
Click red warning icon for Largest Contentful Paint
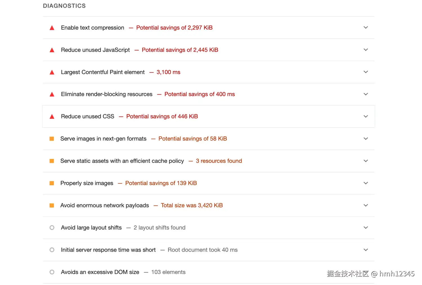(x=52, y=72)
